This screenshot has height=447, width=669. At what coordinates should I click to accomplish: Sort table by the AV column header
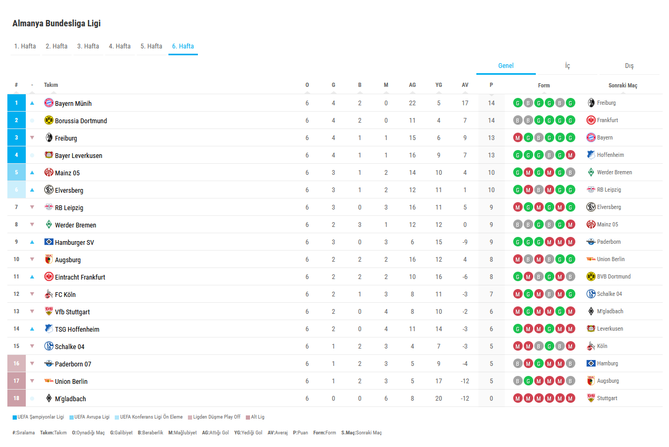point(465,85)
